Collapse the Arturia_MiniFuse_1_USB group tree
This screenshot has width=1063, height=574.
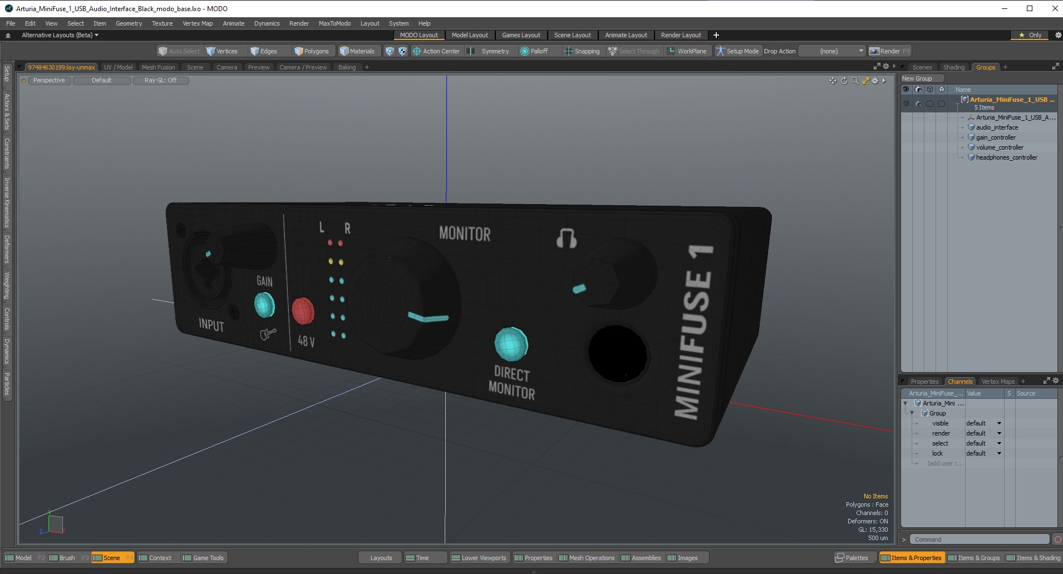pos(957,103)
